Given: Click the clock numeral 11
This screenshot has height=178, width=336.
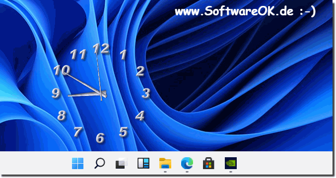Looking at the screenshot, I should pos(78,54).
